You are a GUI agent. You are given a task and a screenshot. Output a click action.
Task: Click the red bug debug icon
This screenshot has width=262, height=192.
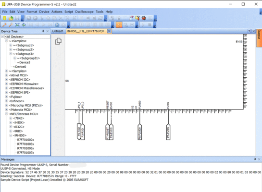point(144,18)
